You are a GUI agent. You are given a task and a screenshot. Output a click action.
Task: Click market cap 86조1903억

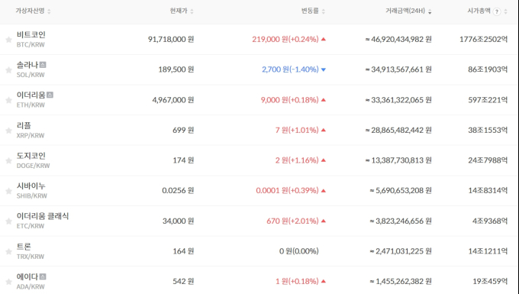pyautogui.click(x=488, y=69)
